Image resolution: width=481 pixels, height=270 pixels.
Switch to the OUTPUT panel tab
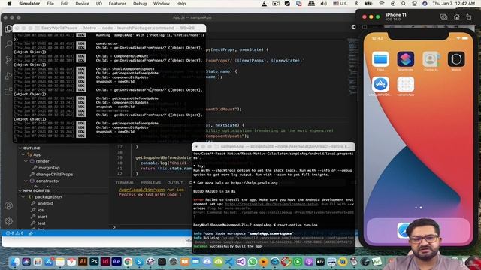tap(175, 182)
